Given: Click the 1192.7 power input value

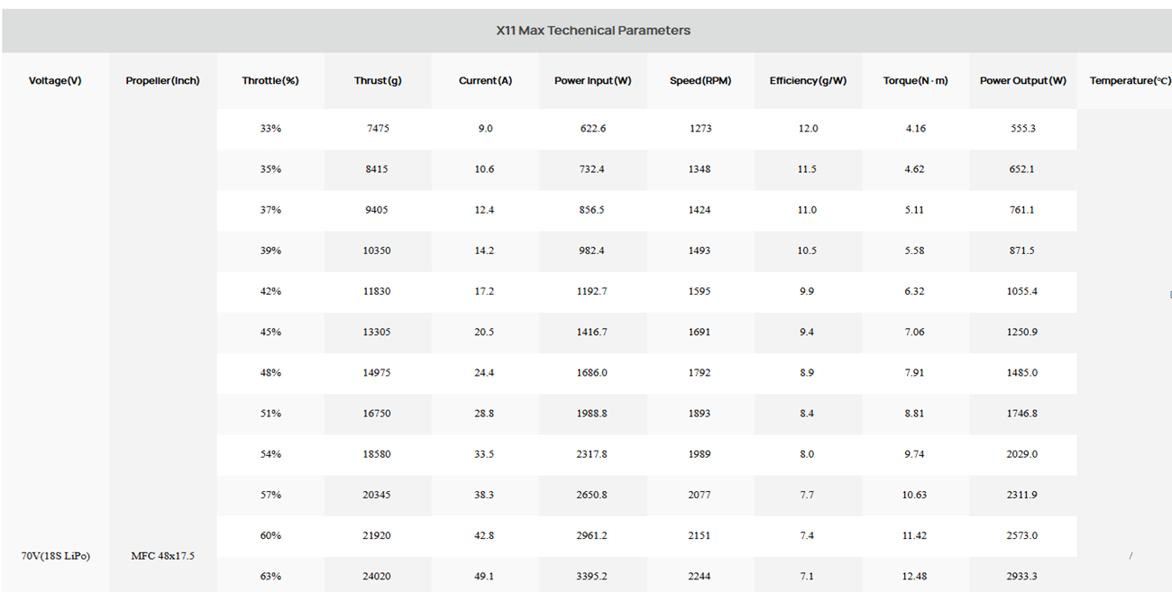Looking at the screenshot, I should (x=592, y=292).
